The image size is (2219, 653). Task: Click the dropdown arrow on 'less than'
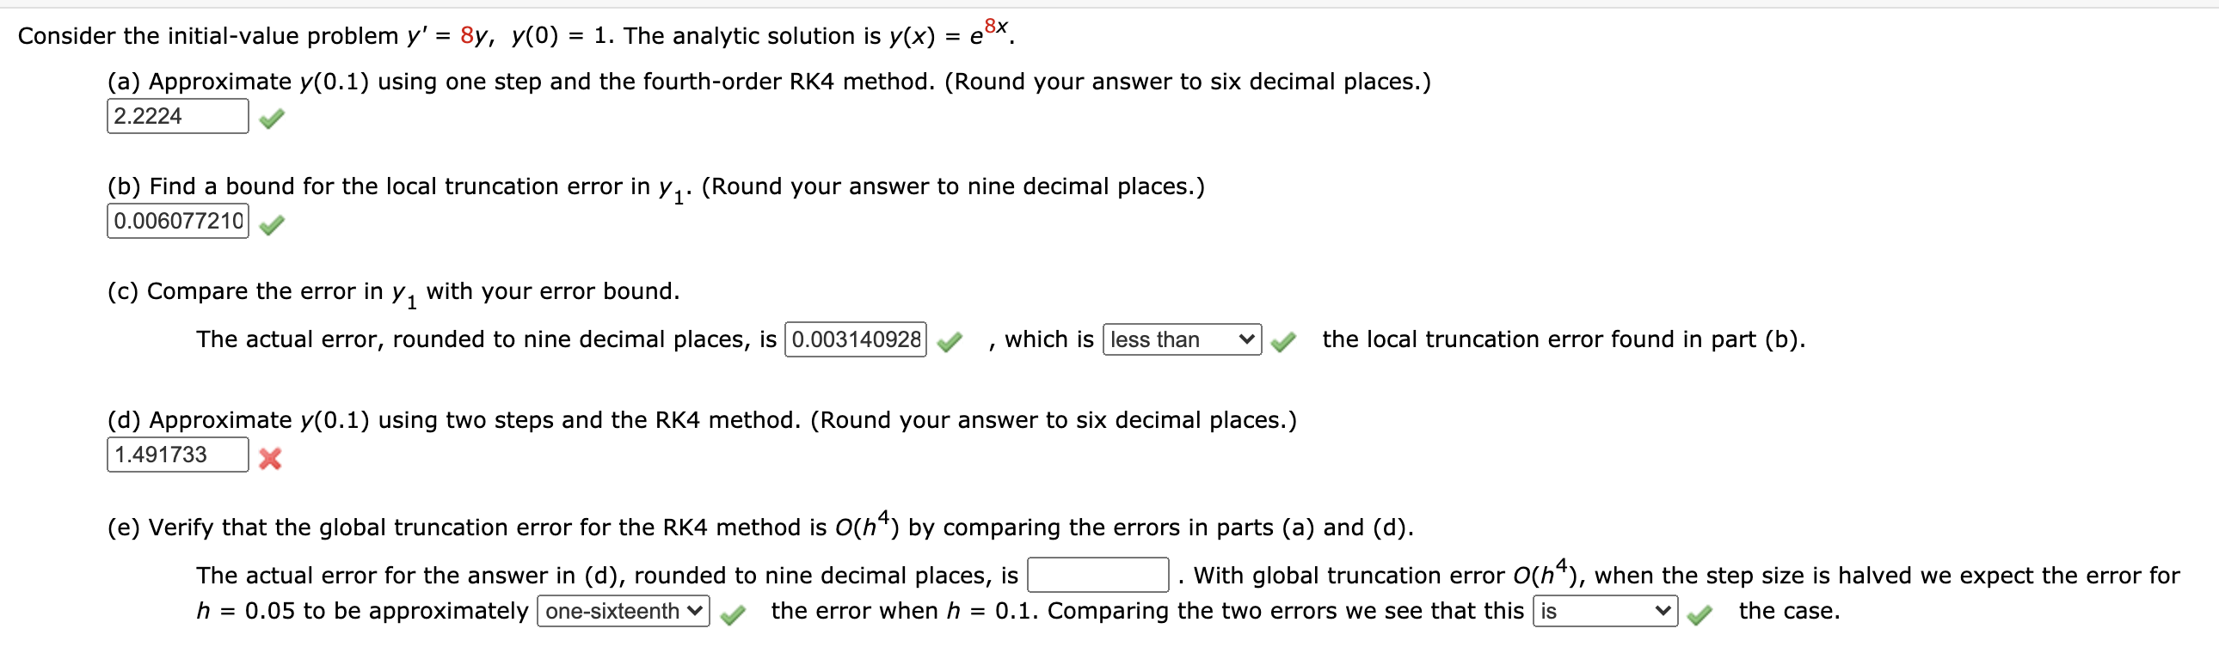coord(1247,340)
